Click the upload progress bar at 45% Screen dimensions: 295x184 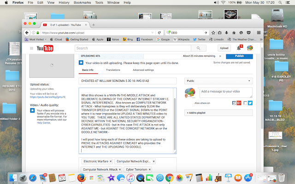(111, 56)
